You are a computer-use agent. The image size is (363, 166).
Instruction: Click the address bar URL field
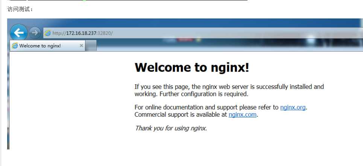point(203,33)
